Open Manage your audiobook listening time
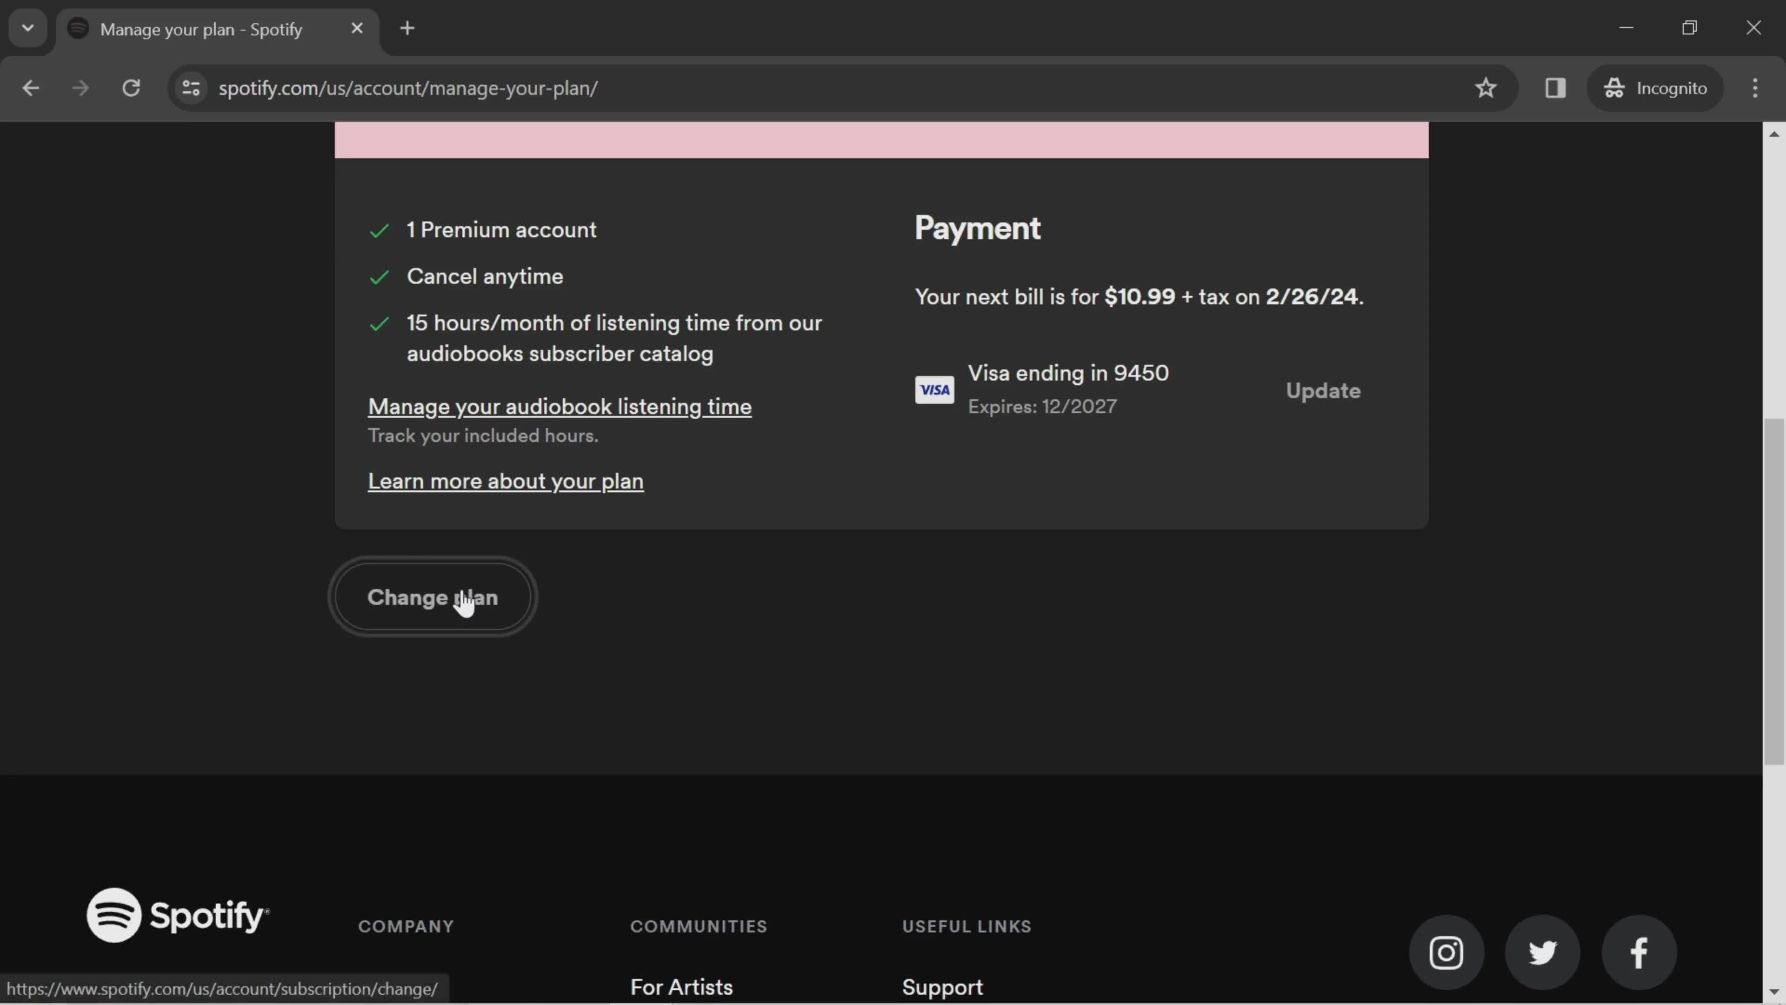This screenshot has height=1005, width=1786. tap(560, 406)
